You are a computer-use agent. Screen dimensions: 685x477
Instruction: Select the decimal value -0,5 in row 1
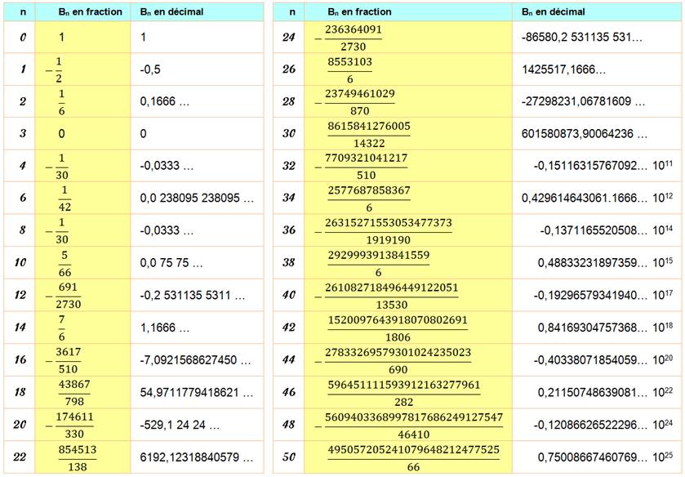(150, 70)
